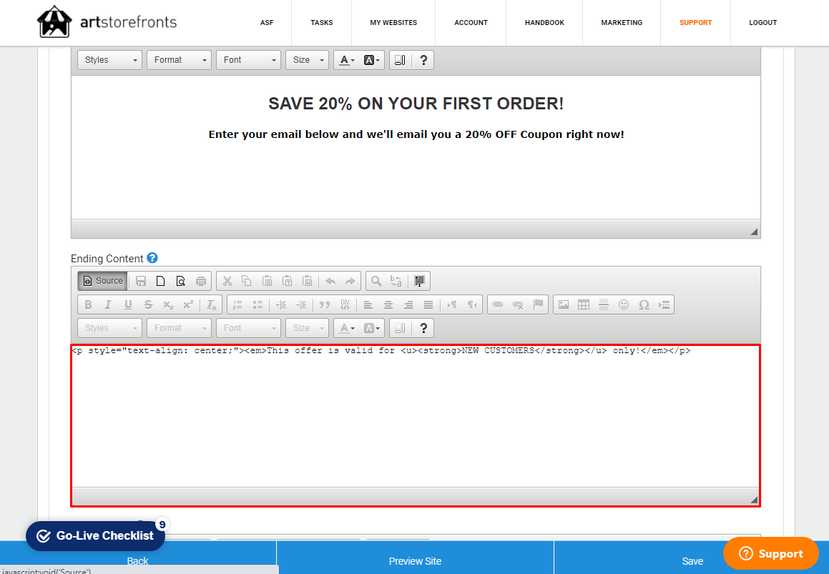Click the Find magnifier icon
The width and height of the screenshot is (829, 574).
coord(376,281)
